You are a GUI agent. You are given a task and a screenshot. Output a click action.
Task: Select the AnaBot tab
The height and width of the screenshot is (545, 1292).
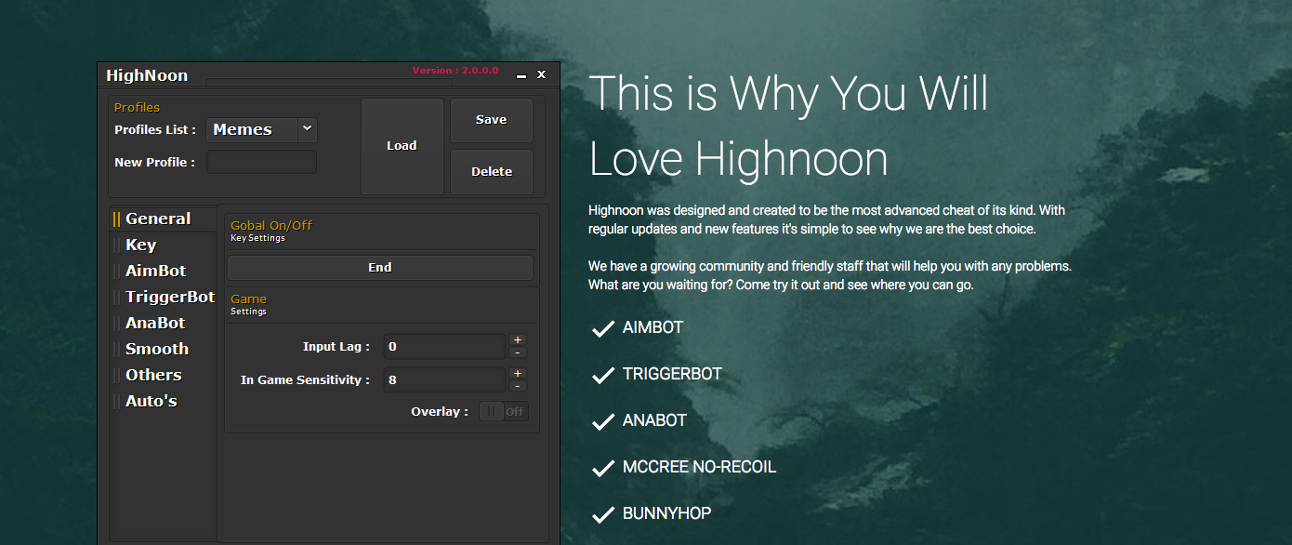coord(164,323)
